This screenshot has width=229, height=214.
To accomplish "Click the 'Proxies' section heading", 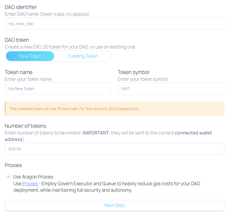I will pos(13,165).
